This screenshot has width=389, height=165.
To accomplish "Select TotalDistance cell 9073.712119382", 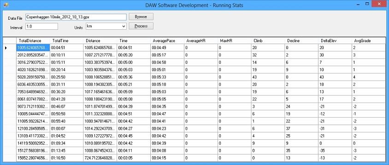I will tap(33, 106).
